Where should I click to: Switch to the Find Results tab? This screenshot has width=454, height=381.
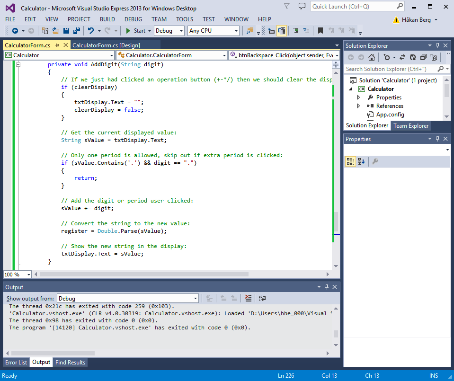[x=71, y=362]
